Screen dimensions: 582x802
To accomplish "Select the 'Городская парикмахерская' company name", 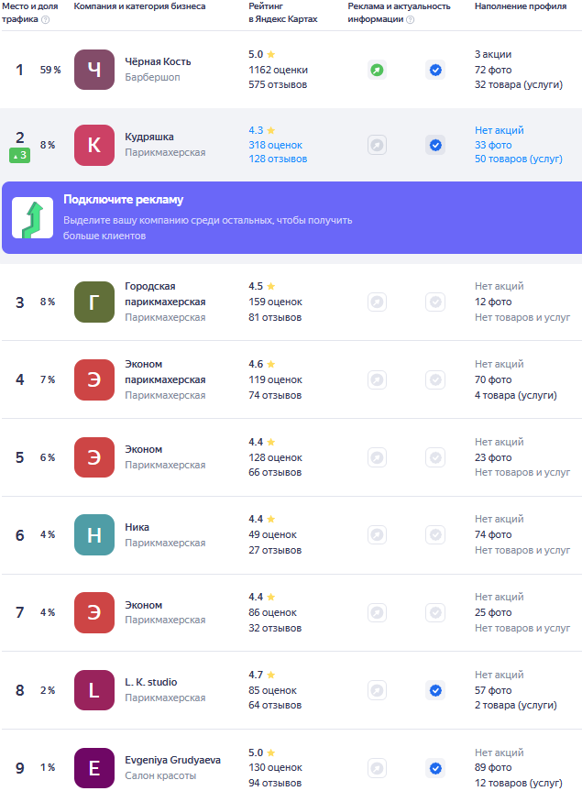I will [165, 294].
